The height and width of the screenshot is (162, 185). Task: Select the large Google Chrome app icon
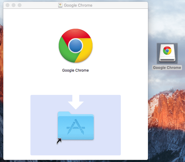click(76, 46)
